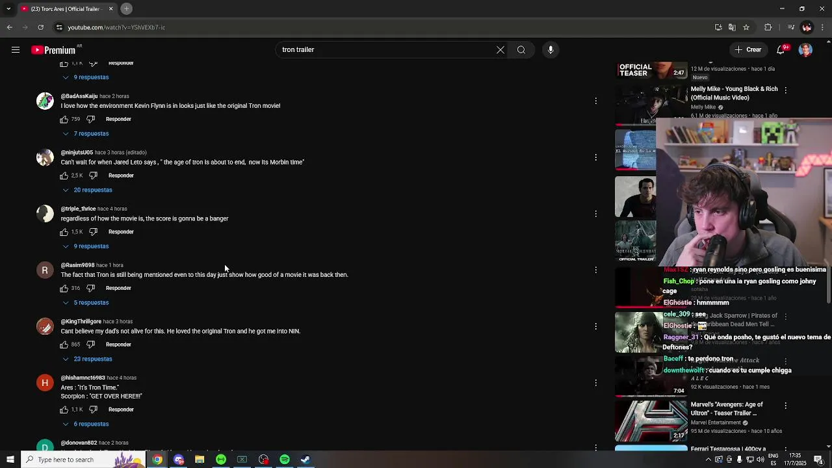Open Windows Start menu
Viewport: 832px width, 468px height.
click(x=10, y=460)
